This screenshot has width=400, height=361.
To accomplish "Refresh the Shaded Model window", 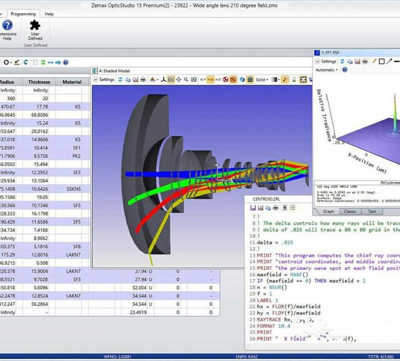I will pos(120,79).
